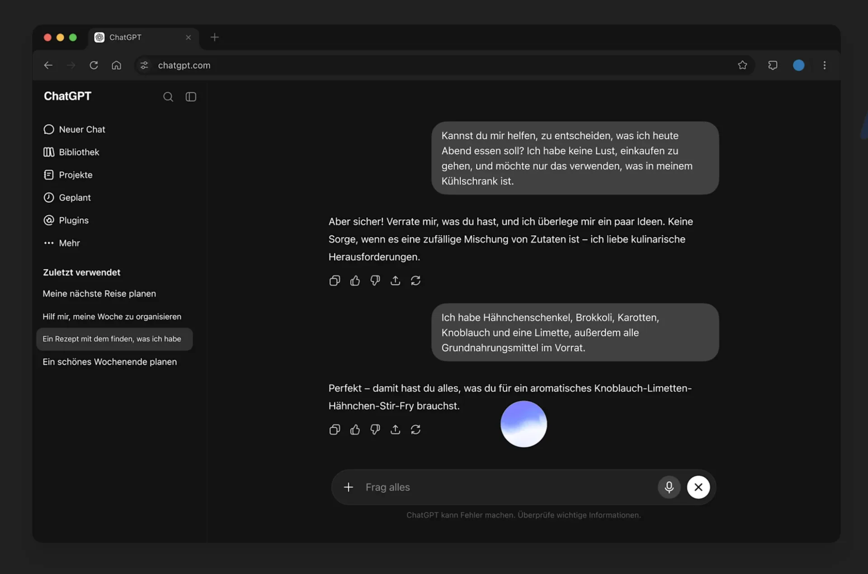Start a Neuer Chat
Viewport: 868px width, 574px height.
coord(74,129)
